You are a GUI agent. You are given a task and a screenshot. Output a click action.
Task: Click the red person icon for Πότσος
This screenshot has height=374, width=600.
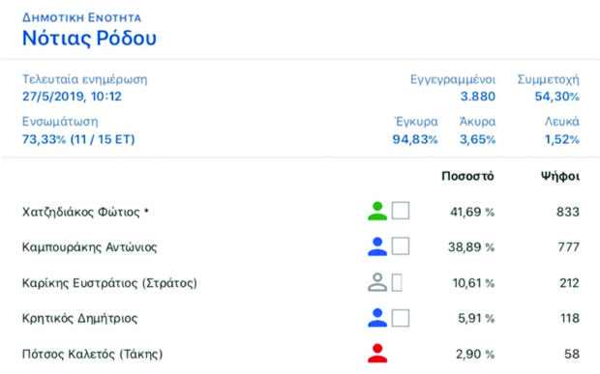pyautogui.click(x=377, y=353)
